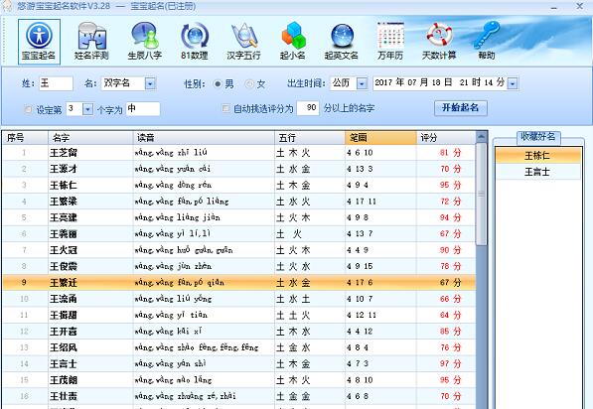
Task: Open the birth date-time dropdown arrow
Action: [513, 83]
